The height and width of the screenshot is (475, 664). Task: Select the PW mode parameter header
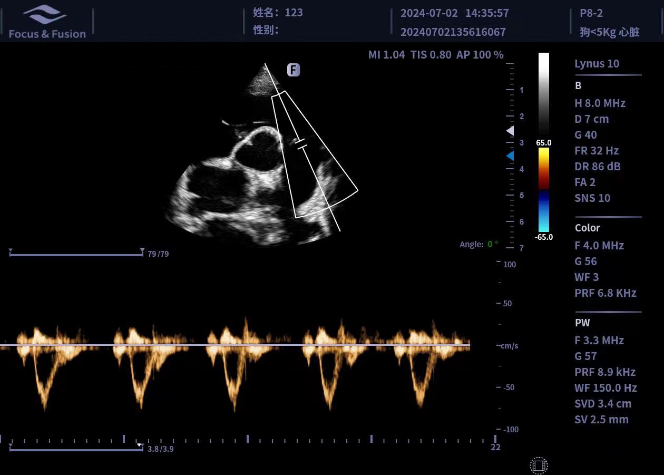tap(582, 323)
